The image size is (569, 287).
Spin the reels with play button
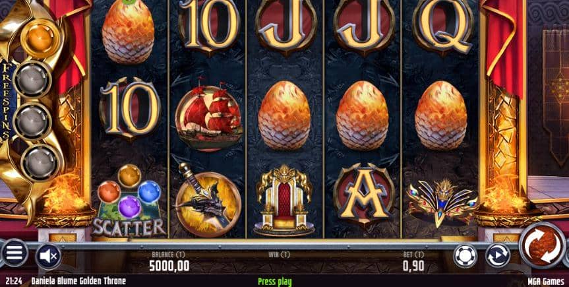tap(543, 245)
